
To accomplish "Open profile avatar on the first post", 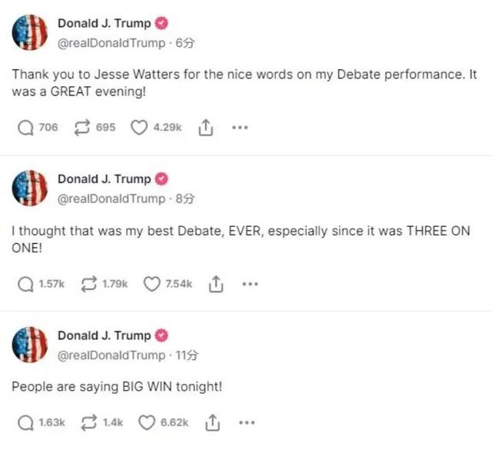I will [29, 34].
